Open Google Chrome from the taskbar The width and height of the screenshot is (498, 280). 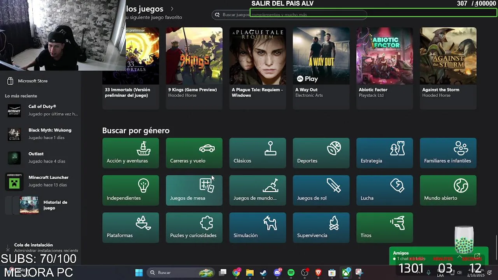[x=236, y=273]
